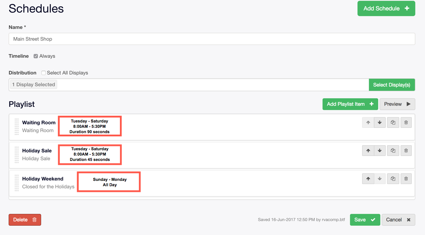Cancel schedule editing
Image resolution: width=425 pixels, height=235 pixels.
pos(399,220)
